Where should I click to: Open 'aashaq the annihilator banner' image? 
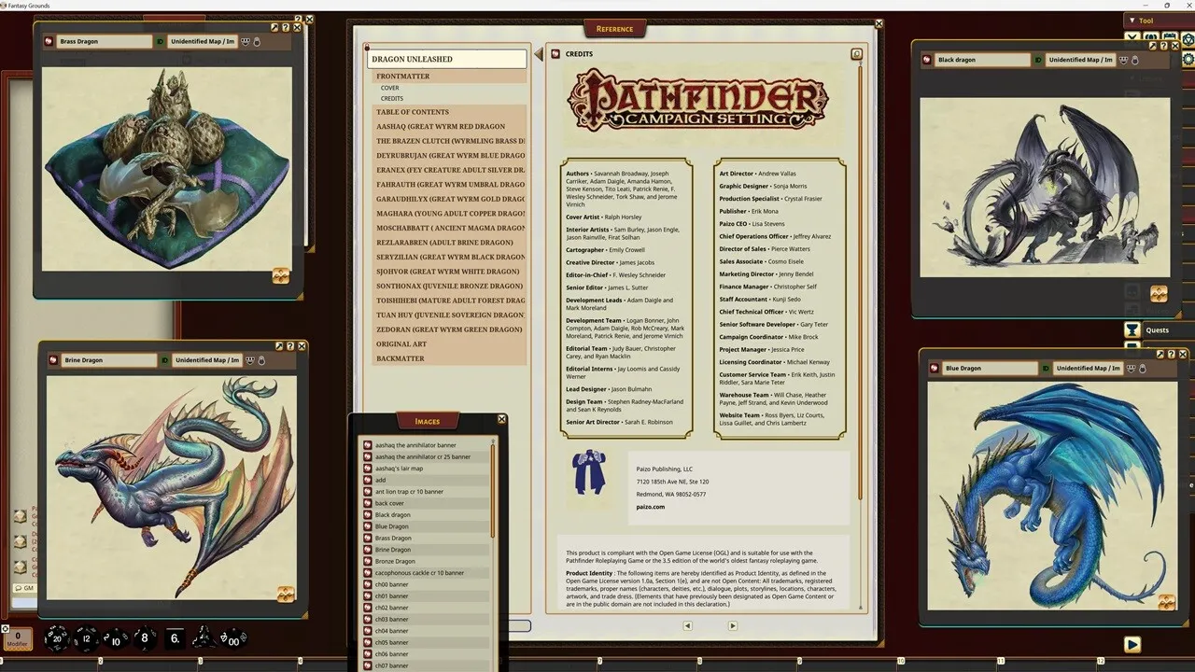pos(426,445)
